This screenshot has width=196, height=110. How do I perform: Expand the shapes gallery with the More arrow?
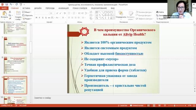point(114,18)
